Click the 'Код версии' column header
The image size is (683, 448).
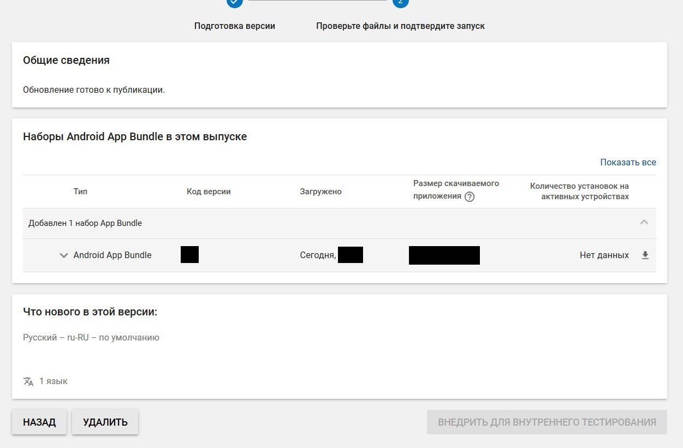(x=209, y=192)
